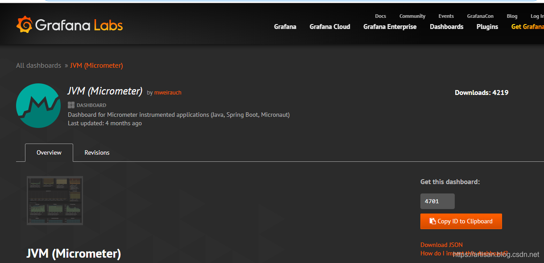This screenshot has width=544, height=263.
Task: Click the JVM Micrometer teal dashboard logo
Action: click(38, 106)
